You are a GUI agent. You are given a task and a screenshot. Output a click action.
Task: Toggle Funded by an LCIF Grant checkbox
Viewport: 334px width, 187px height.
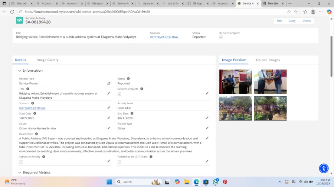tap(119, 162)
